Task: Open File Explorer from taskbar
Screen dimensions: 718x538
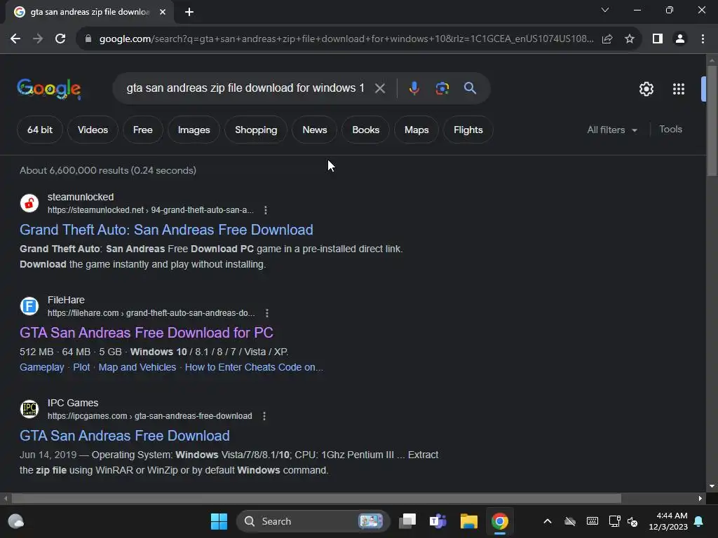Action: click(x=469, y=521)
